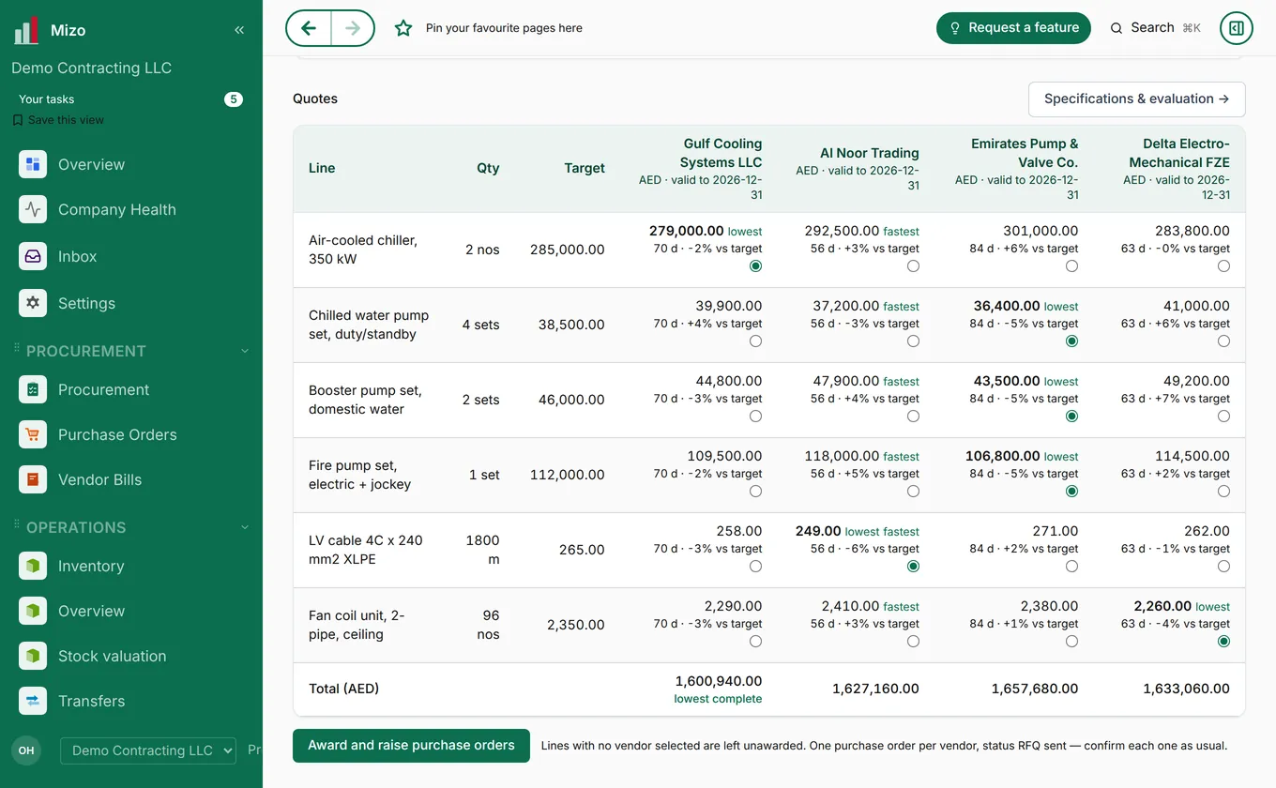The image size is (1276, 788).
Task: Open Your tasks with badge 5
Action: tap(130, 99)
